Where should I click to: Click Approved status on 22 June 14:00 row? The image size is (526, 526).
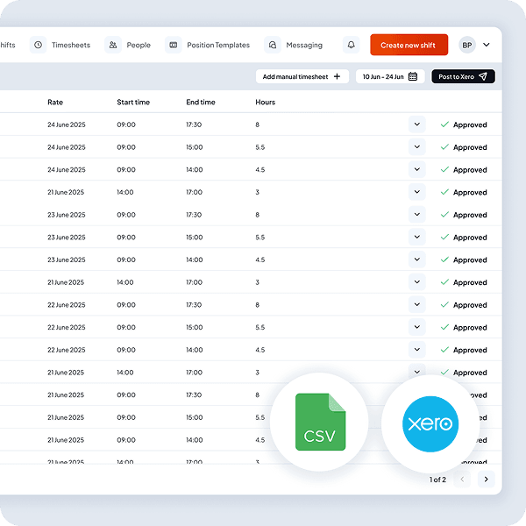tap(464, 350)
